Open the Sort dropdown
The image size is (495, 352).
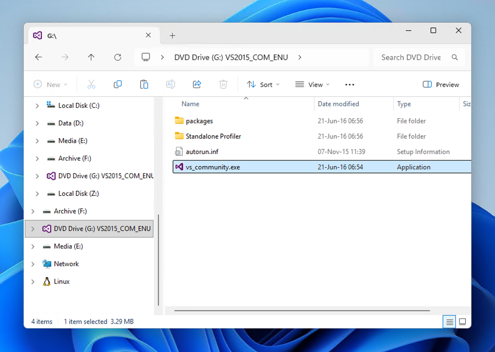[x=263, y=84]
